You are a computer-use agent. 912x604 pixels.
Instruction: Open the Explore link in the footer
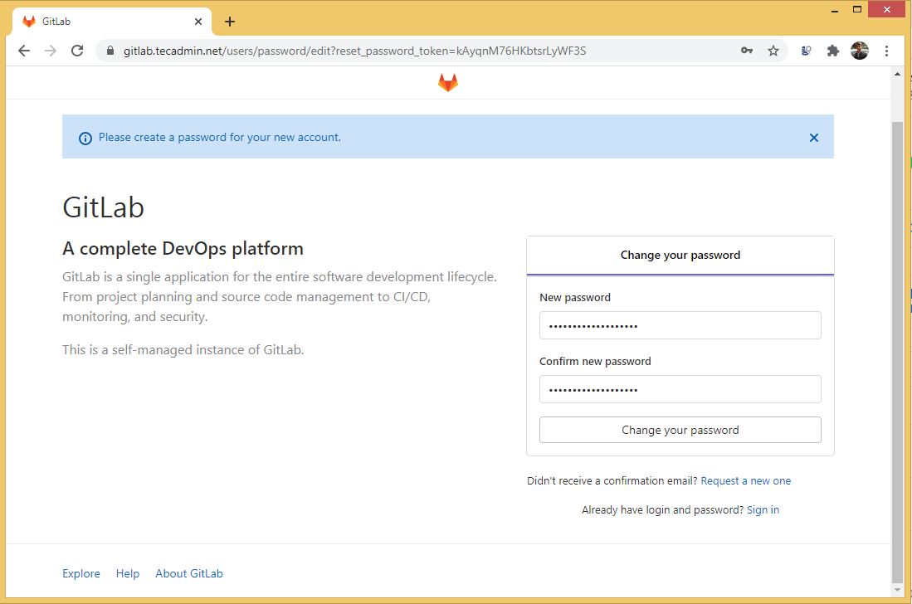pos(80,573)
